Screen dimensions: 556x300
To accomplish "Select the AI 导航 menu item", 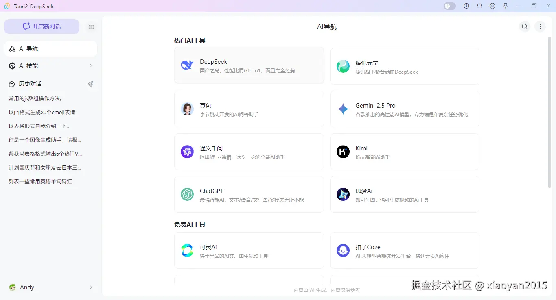I will point(51,49).
